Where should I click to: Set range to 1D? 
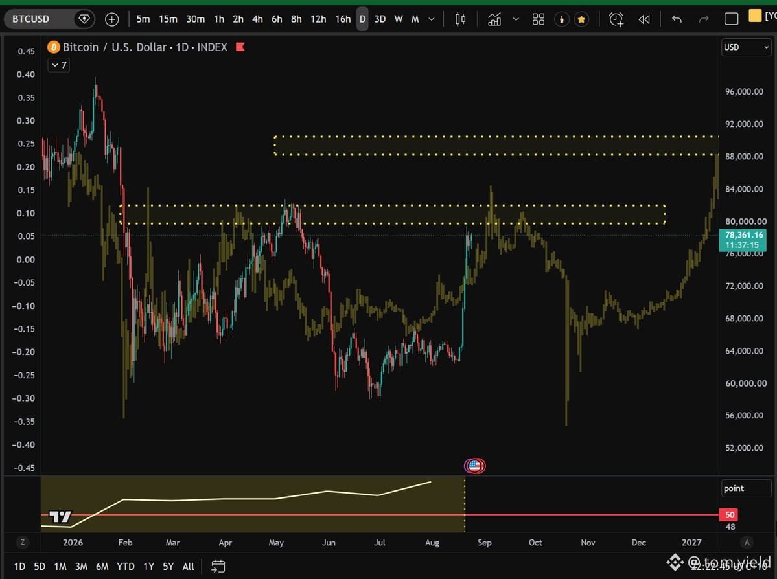click(19, 566)
